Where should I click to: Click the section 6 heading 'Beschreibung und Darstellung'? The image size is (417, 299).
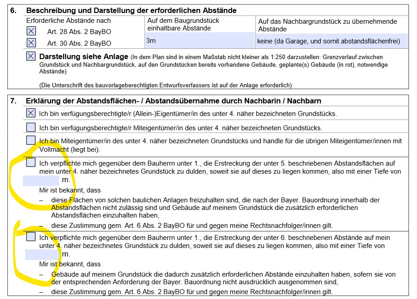point(132,10)
